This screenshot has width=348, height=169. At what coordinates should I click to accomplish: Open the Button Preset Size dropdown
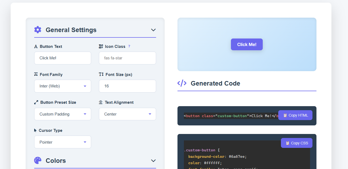(63, 114)
